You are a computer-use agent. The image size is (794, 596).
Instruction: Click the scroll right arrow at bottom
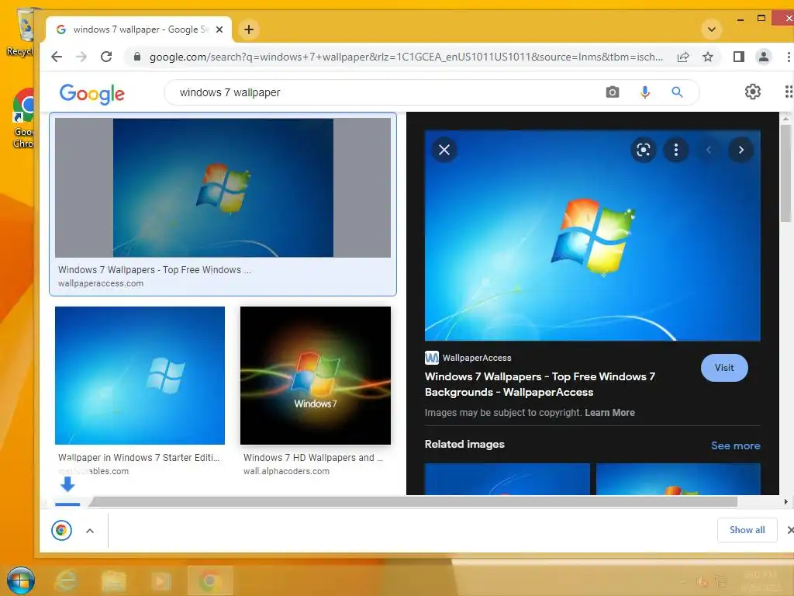coord(785,502)
